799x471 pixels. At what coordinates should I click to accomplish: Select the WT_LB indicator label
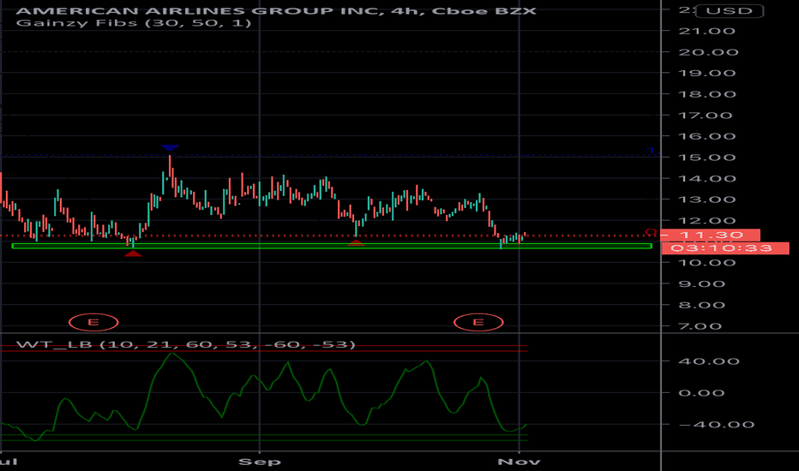click(x=185, y=345)
